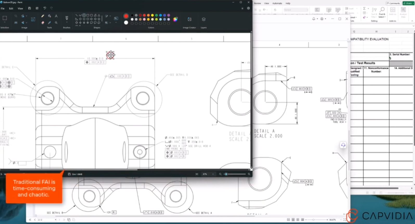Viewport: 415px width, 224px height.
Task: Click the Remove background icon
Action: [x=16, y=23]
